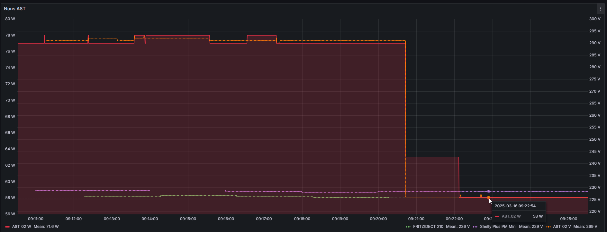Click the 09:20:00 time axis label

click(x=378, y=219)
